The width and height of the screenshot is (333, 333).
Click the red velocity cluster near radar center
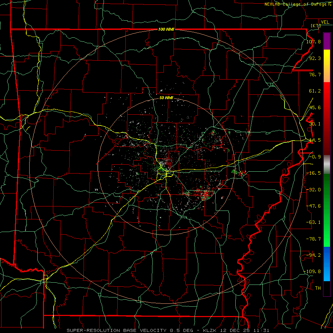(169, 164)
